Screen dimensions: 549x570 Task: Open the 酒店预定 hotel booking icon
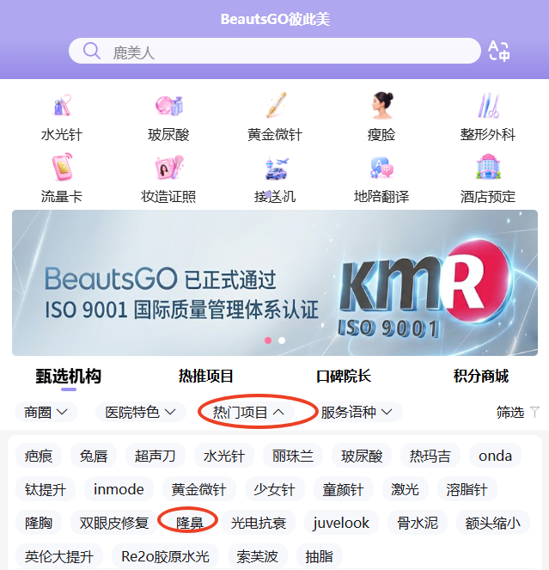[488, 167]
